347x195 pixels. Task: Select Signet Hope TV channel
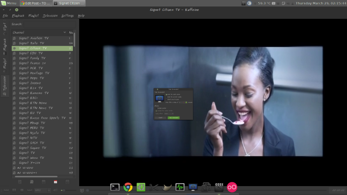pos(42,78)
